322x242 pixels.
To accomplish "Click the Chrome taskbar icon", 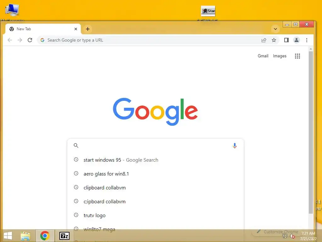I will 45,236.
